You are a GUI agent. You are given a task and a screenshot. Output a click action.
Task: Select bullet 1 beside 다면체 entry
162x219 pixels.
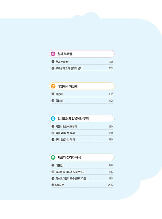[53, 94]
